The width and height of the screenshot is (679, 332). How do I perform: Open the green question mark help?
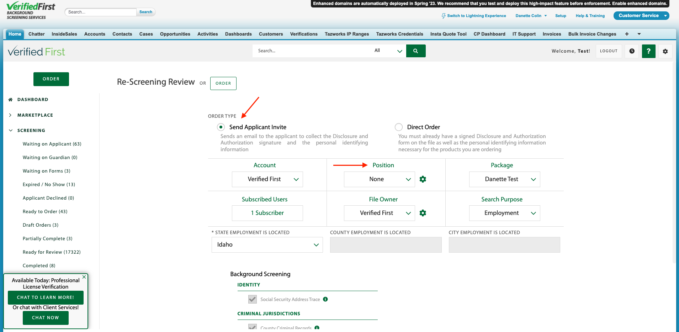[649, 51]
